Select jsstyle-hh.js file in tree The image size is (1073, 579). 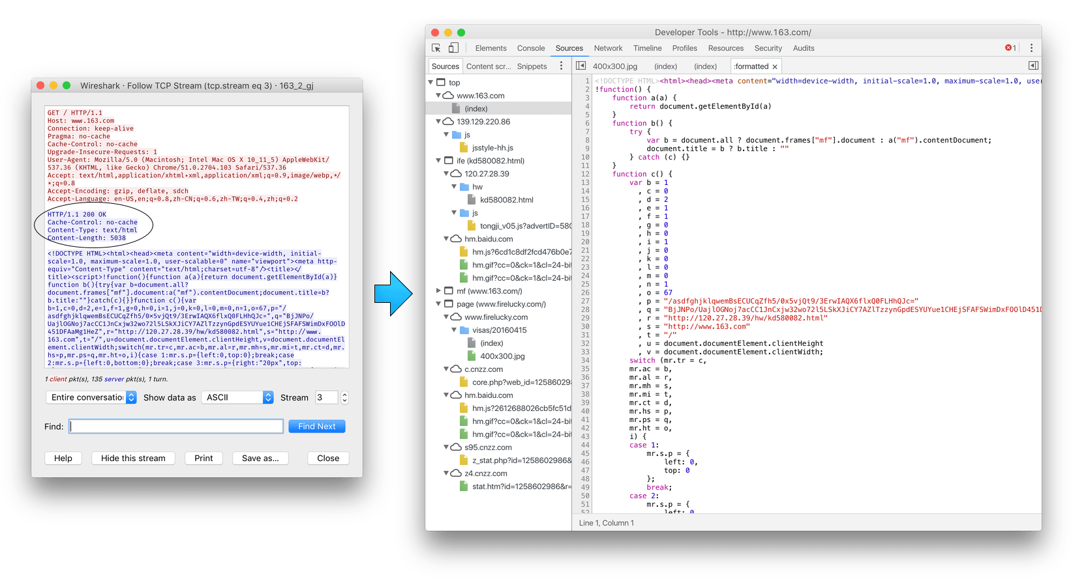click(x=492, y=148)
